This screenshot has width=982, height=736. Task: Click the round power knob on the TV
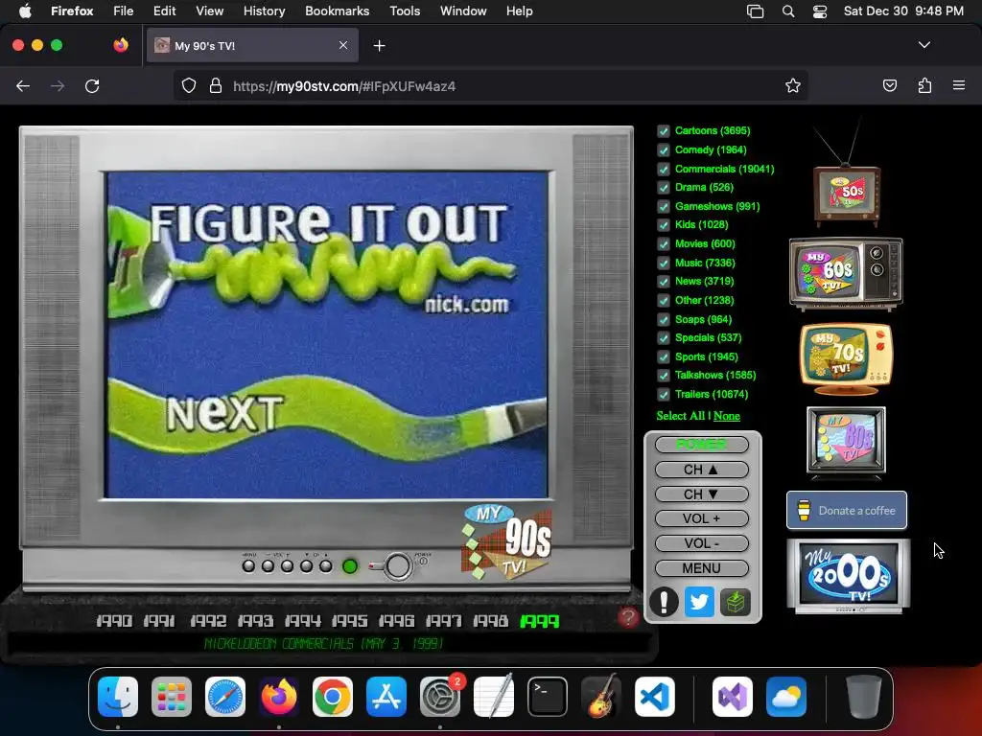(x=398, y=565)
